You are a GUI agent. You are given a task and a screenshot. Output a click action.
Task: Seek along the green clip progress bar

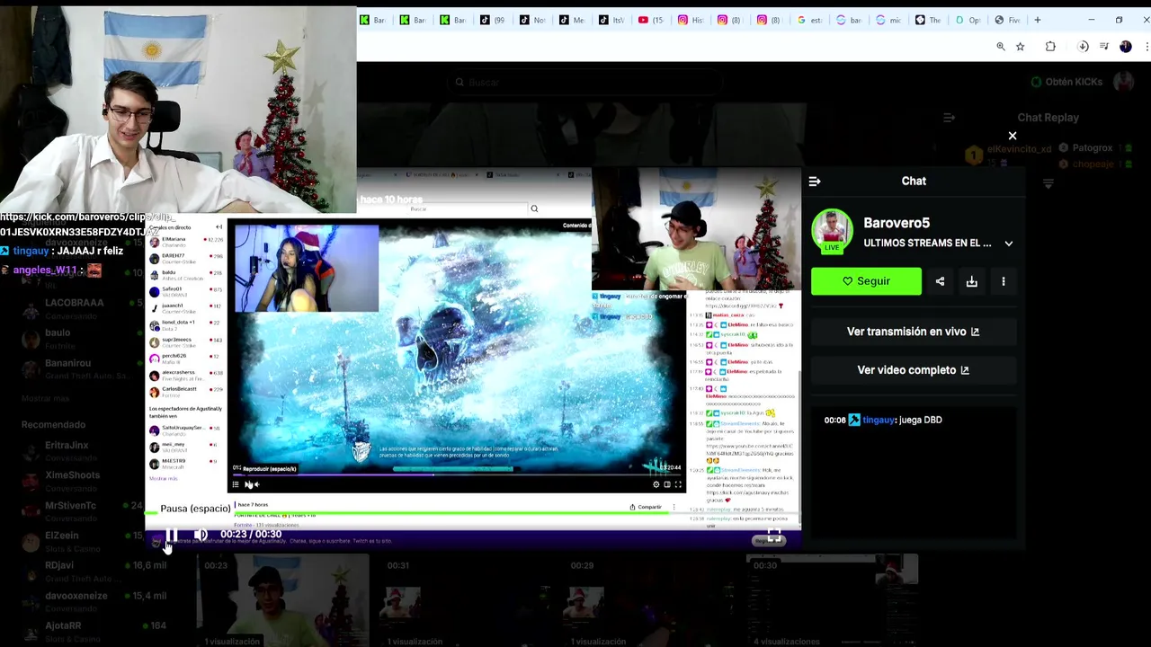[x=472, y=514]
